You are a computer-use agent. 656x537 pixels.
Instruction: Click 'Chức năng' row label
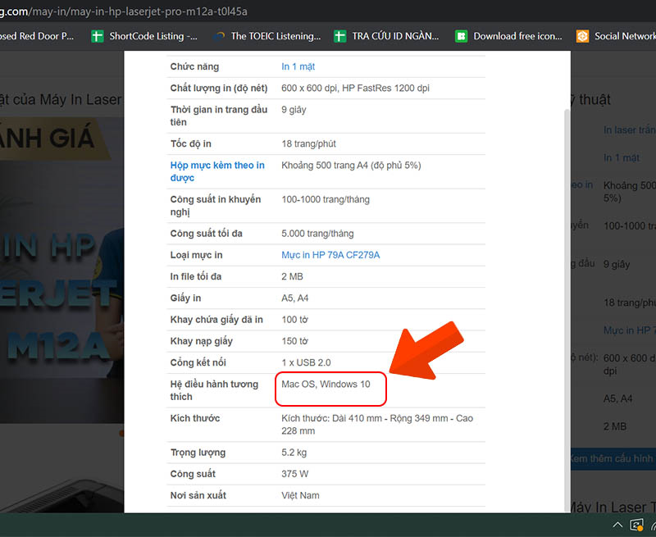[194, 66]
